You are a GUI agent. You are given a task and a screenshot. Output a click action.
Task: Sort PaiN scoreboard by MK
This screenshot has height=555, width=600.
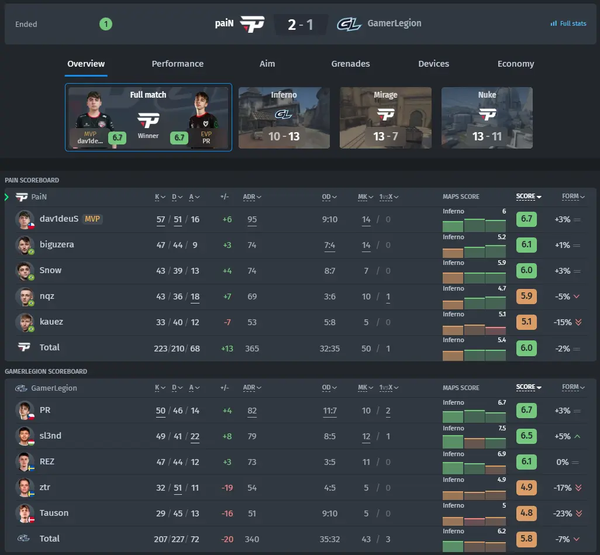click(x=365, y=197)
